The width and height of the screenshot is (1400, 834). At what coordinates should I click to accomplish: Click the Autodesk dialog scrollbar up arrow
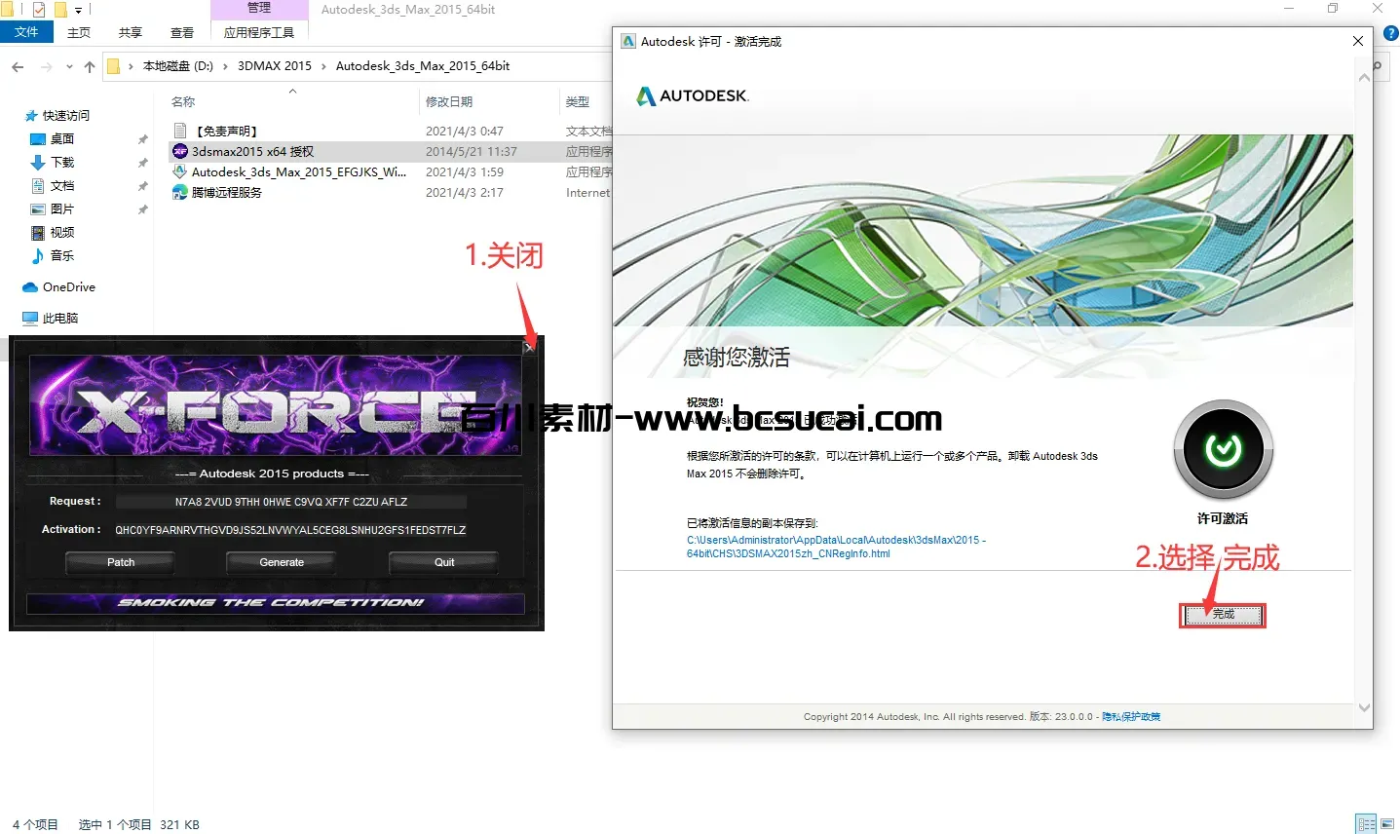click(x=1364, y=78)
